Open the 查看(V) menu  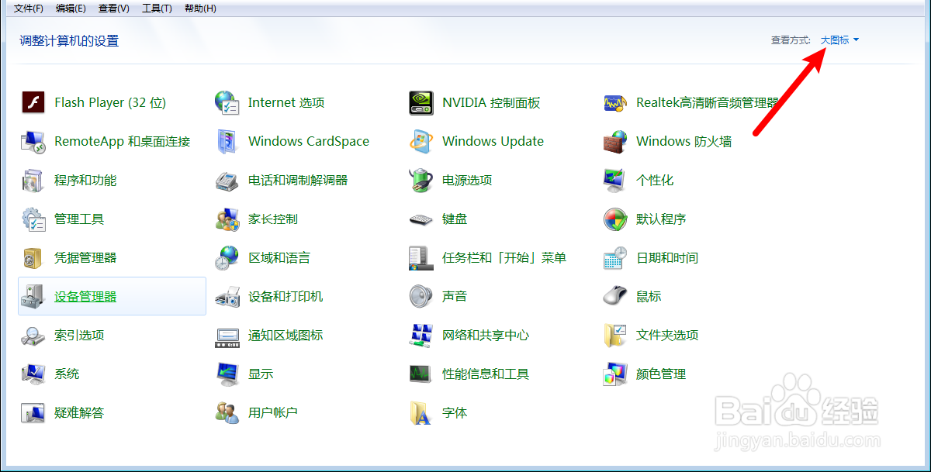pyautogui.click(x=114, y=9)
